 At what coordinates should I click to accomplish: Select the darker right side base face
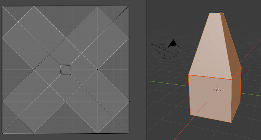pyautogui.click(x=236, y=95)
